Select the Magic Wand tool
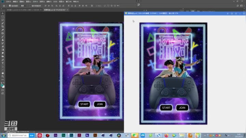The width and height of the screenshot is (246, 138). pyautogui.click(x=3, y=23)
